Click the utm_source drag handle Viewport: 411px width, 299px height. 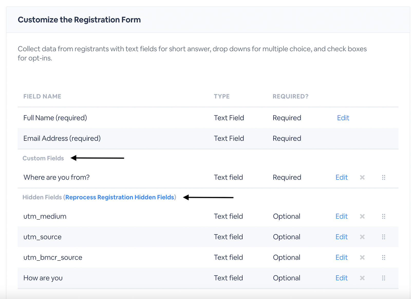384,237
